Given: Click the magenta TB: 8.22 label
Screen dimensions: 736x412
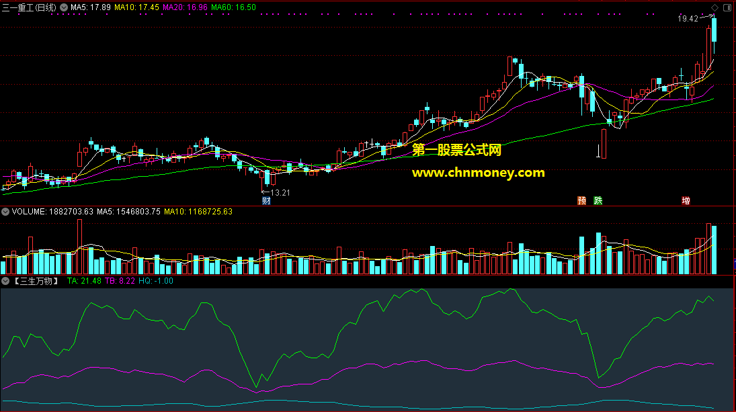Looking at the screenshot, I should click(120, 281).
